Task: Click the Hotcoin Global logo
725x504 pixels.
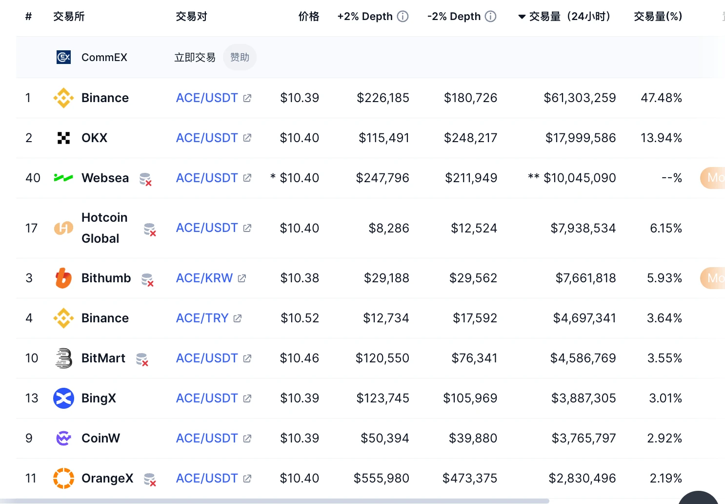Action: tap(63, 228)
